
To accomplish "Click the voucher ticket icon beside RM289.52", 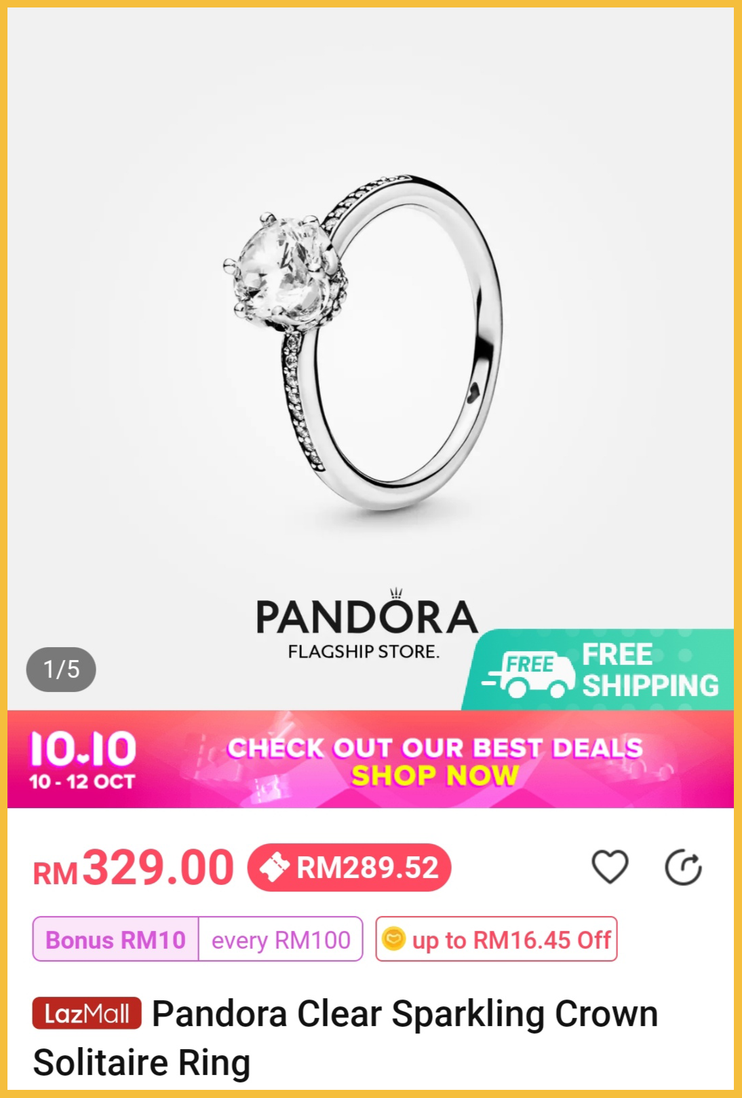I will pos(274,867).
